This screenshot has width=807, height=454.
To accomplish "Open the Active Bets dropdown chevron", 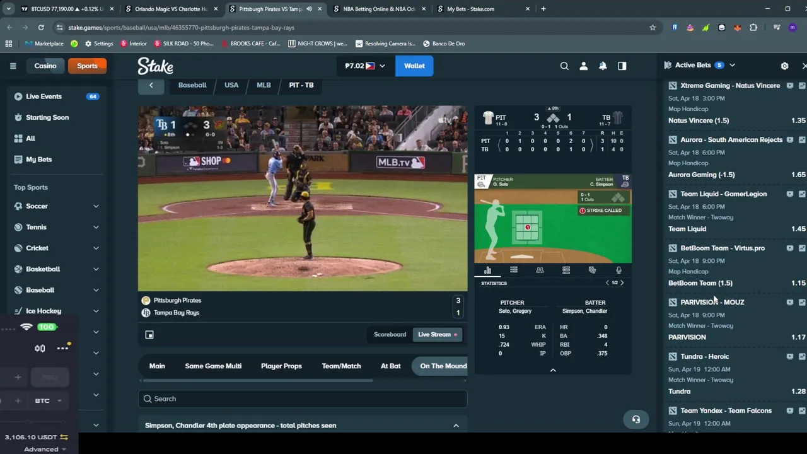I will pyautogui.click(x=732, y=65).
